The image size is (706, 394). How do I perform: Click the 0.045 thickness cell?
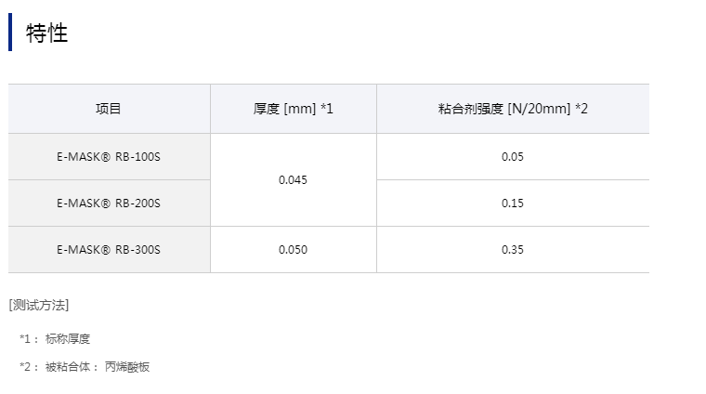pyautogui.click(x=293, y=179)
